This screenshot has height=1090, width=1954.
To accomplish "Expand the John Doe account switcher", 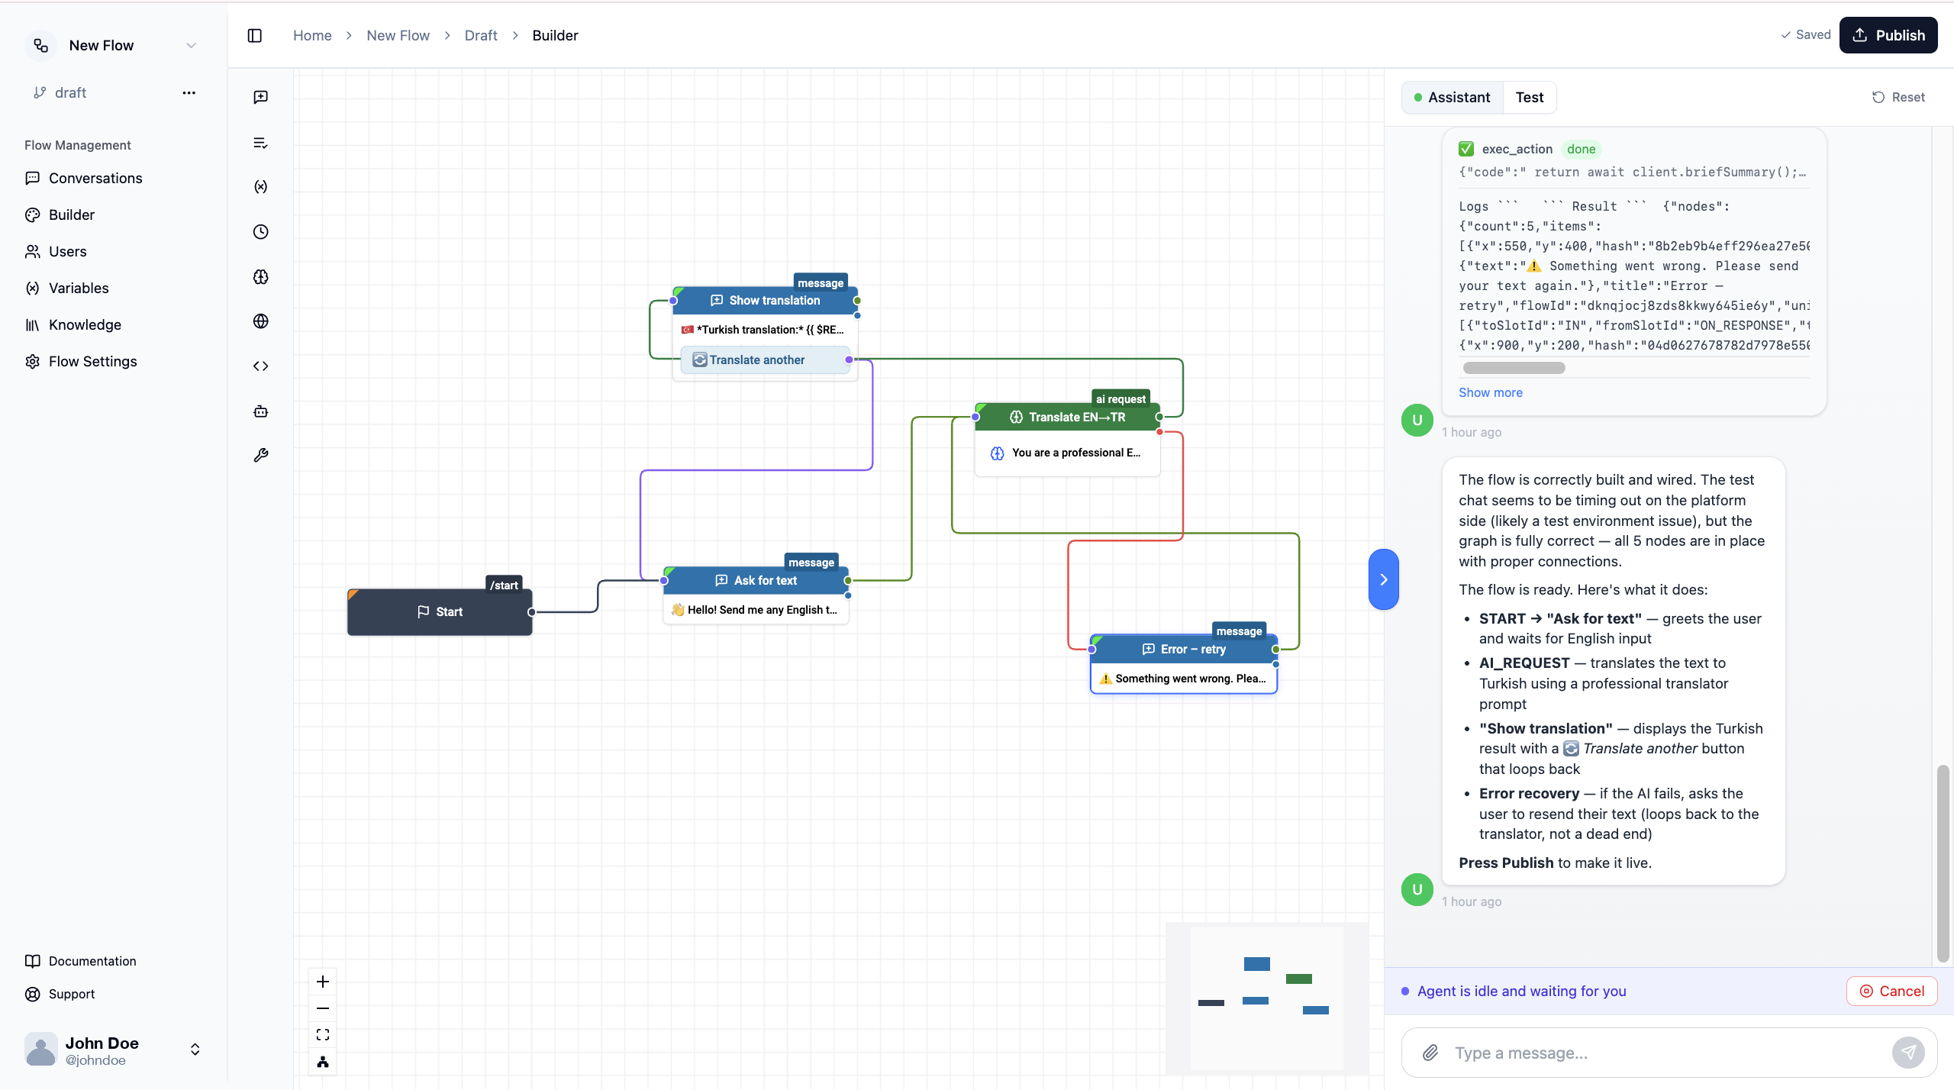I will click(x=195, y=1050).
